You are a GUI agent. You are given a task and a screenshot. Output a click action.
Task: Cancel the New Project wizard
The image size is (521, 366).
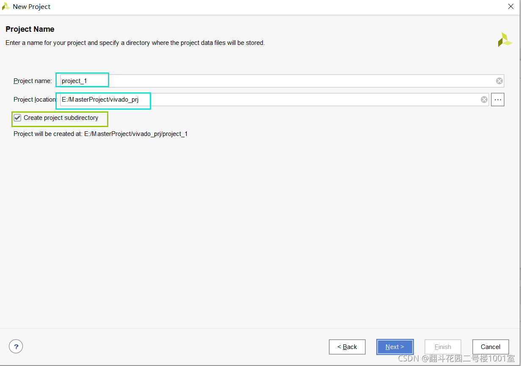pyautogui.click(x=491, y=347)
